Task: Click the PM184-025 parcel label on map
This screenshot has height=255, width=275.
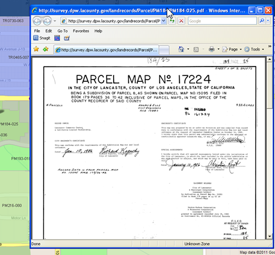Action: (x=9, y=124)
